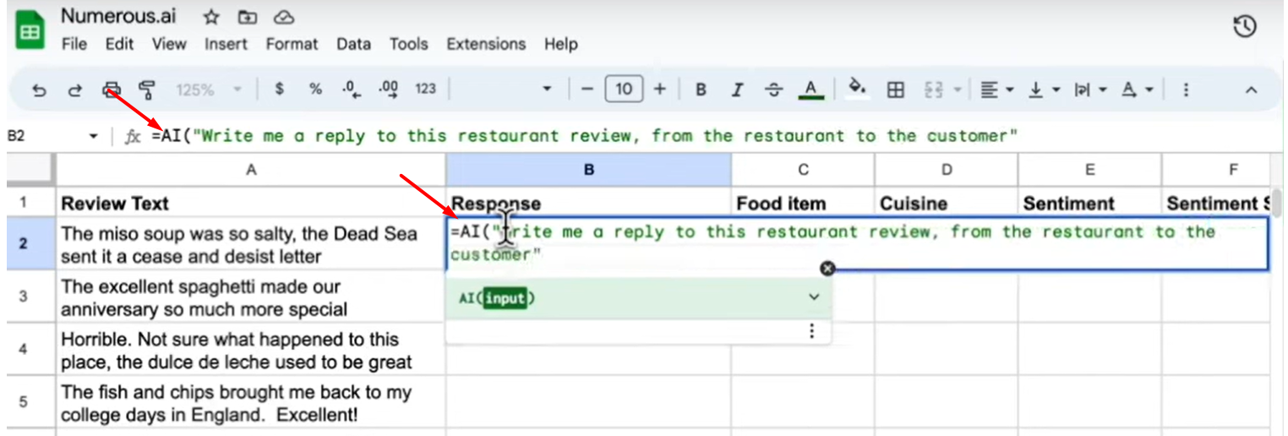
Task: Select the fish and chips review cell
Action: 251,403
